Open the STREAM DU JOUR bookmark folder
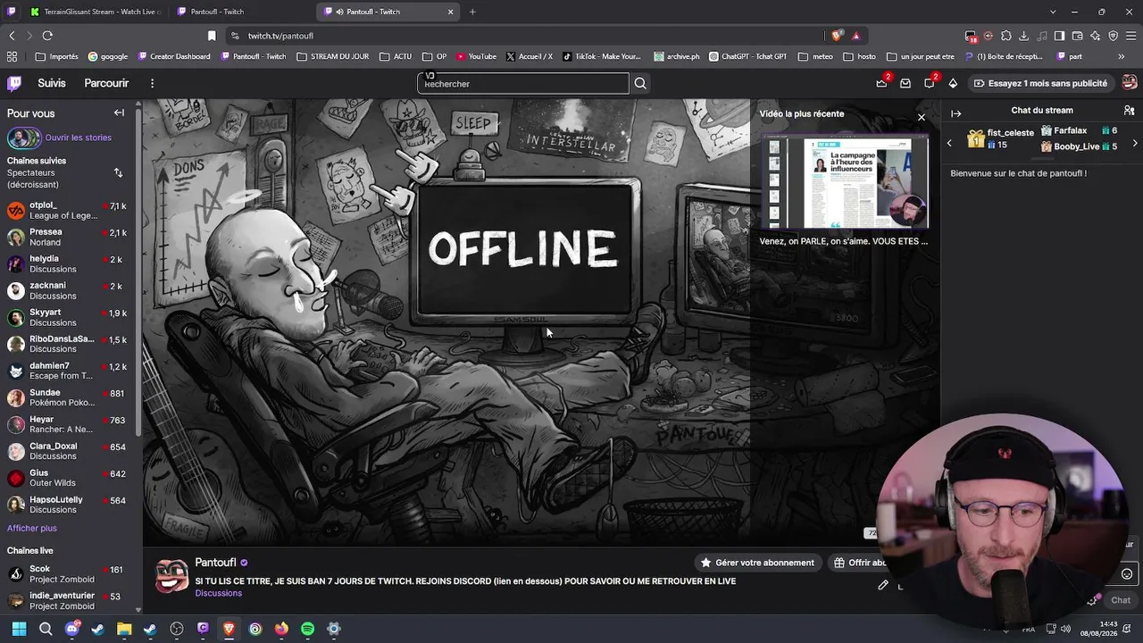 point(332,56)
